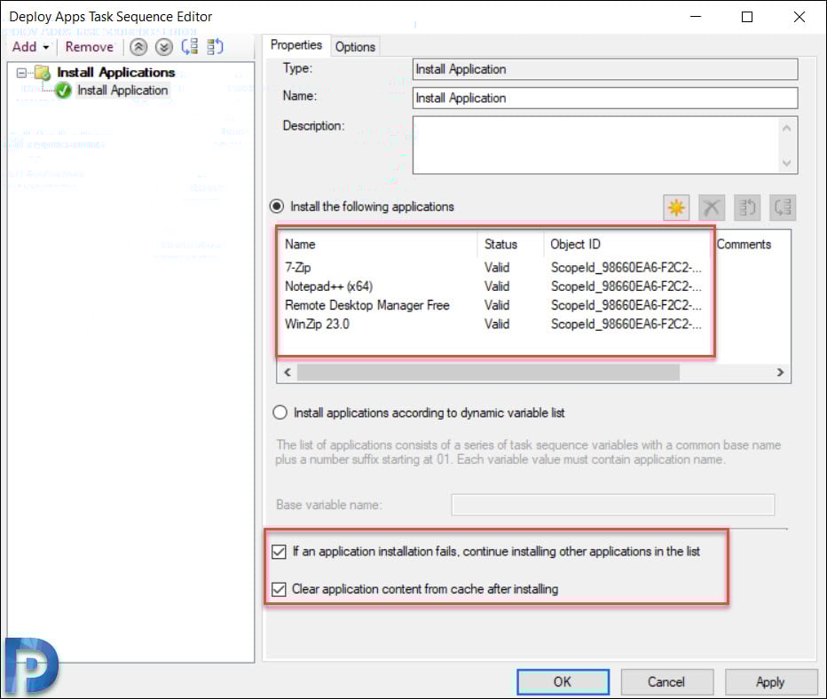
Task: Move step down with the down-chevron icon
Action: 164,47
